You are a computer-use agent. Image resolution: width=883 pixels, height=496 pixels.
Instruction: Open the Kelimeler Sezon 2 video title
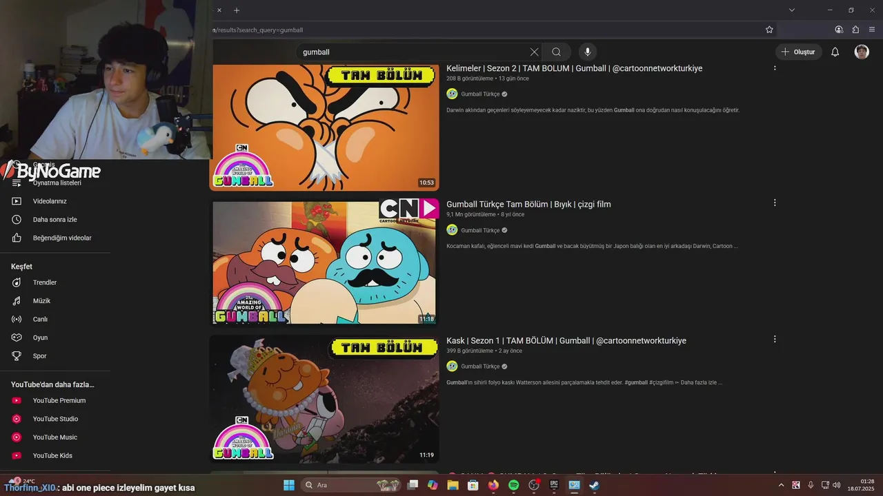pyautogui.click(x=574, y=68)
